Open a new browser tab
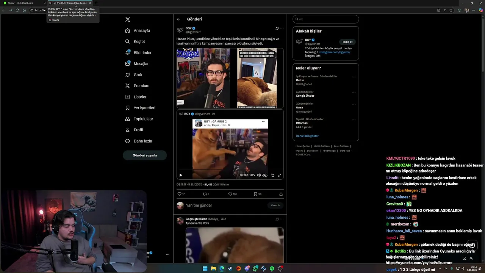 [96, 3]
